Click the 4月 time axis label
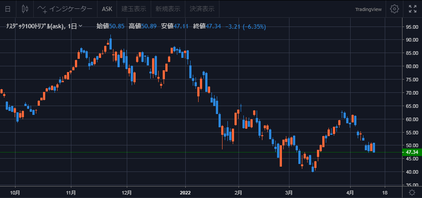422x198 pixels. (350, 192)
